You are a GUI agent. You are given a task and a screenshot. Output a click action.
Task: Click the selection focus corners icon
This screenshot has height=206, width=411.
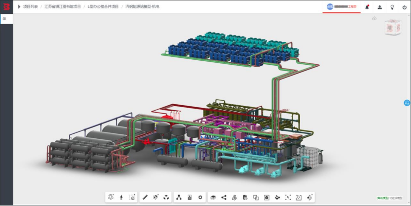point(288,198)
